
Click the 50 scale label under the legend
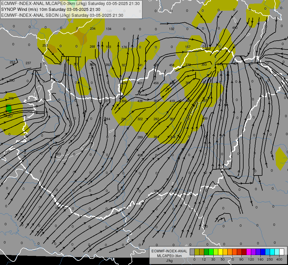(223, 259)
